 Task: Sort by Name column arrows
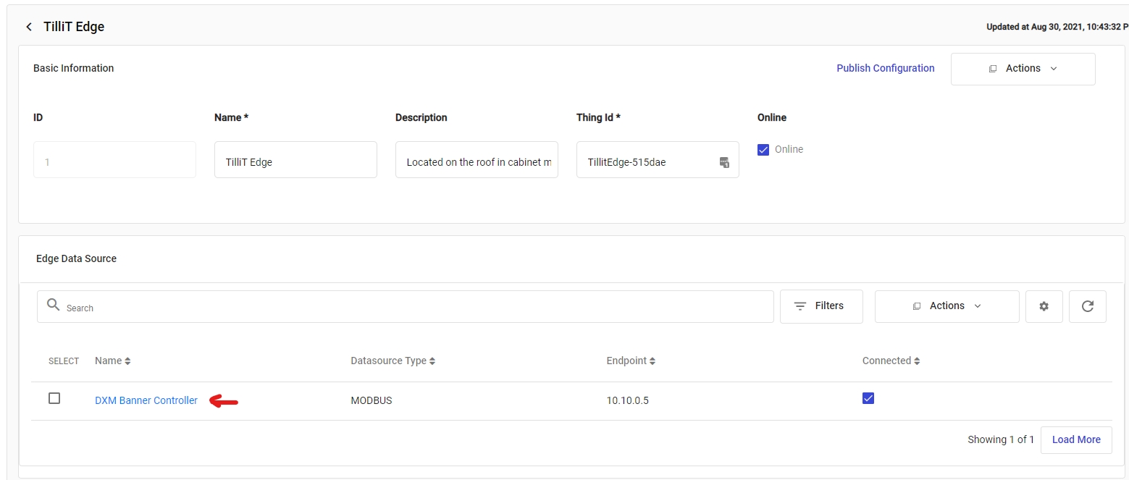[127, 361]
